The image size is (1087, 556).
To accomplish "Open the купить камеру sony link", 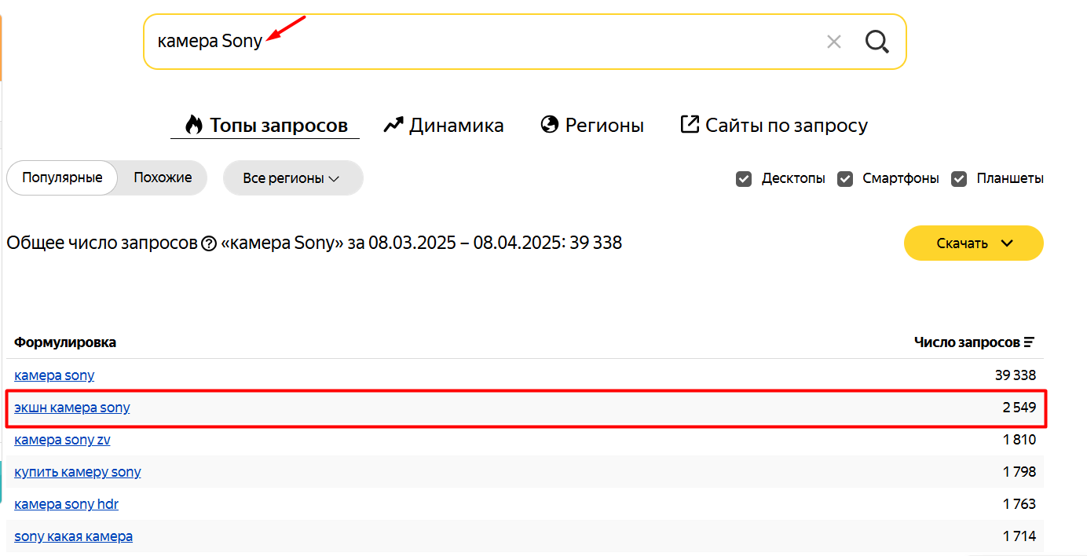I will 78,472.
